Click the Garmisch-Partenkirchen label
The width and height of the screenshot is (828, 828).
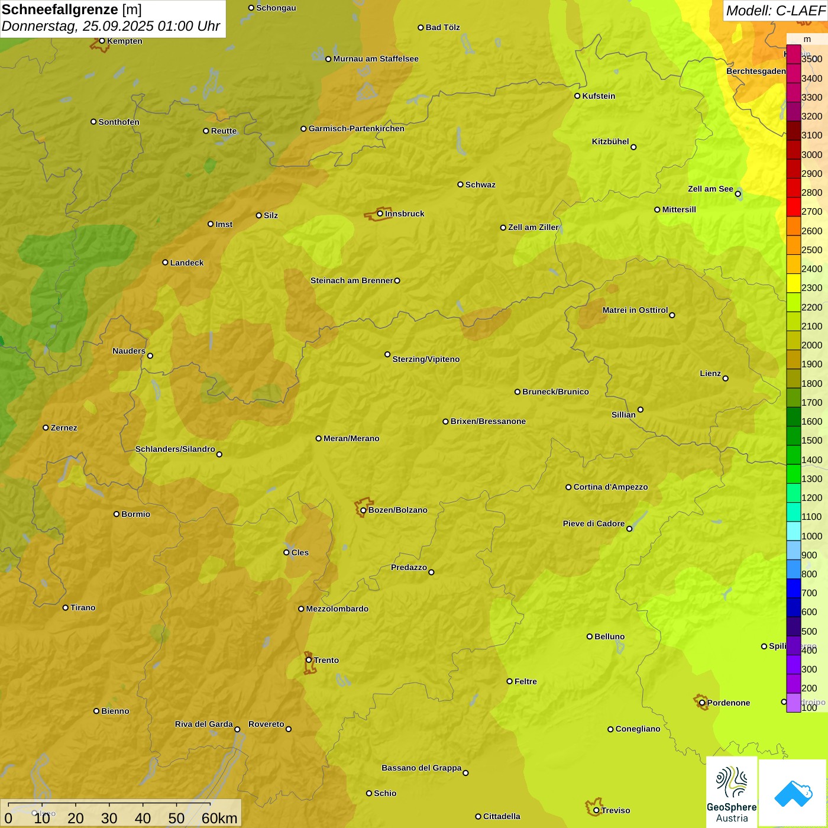click(x=357, y=128)
